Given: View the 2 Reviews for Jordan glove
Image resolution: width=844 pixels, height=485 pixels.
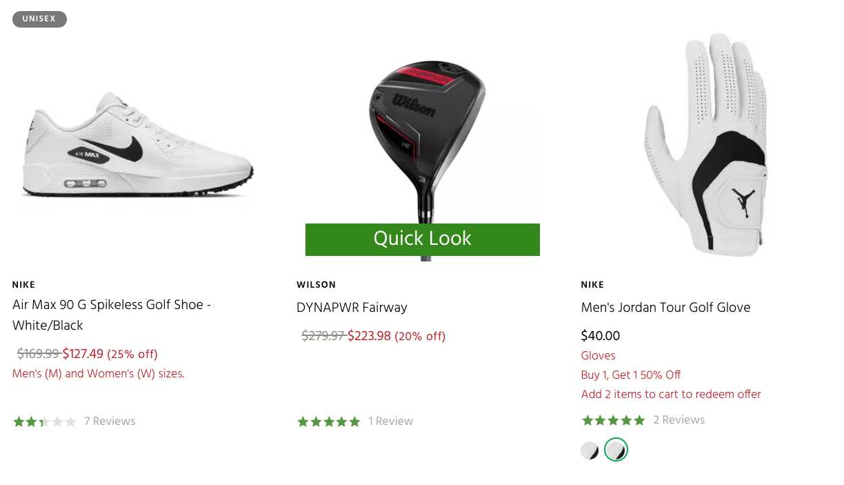Looking at the screenshot, I should [x=679, y=420].
